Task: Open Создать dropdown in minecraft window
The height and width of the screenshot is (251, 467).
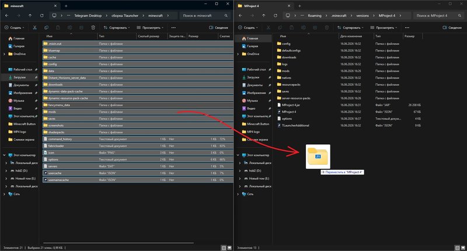Action: click(x=14, y=27)
